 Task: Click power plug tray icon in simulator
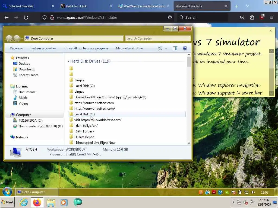tap(240, 192)
